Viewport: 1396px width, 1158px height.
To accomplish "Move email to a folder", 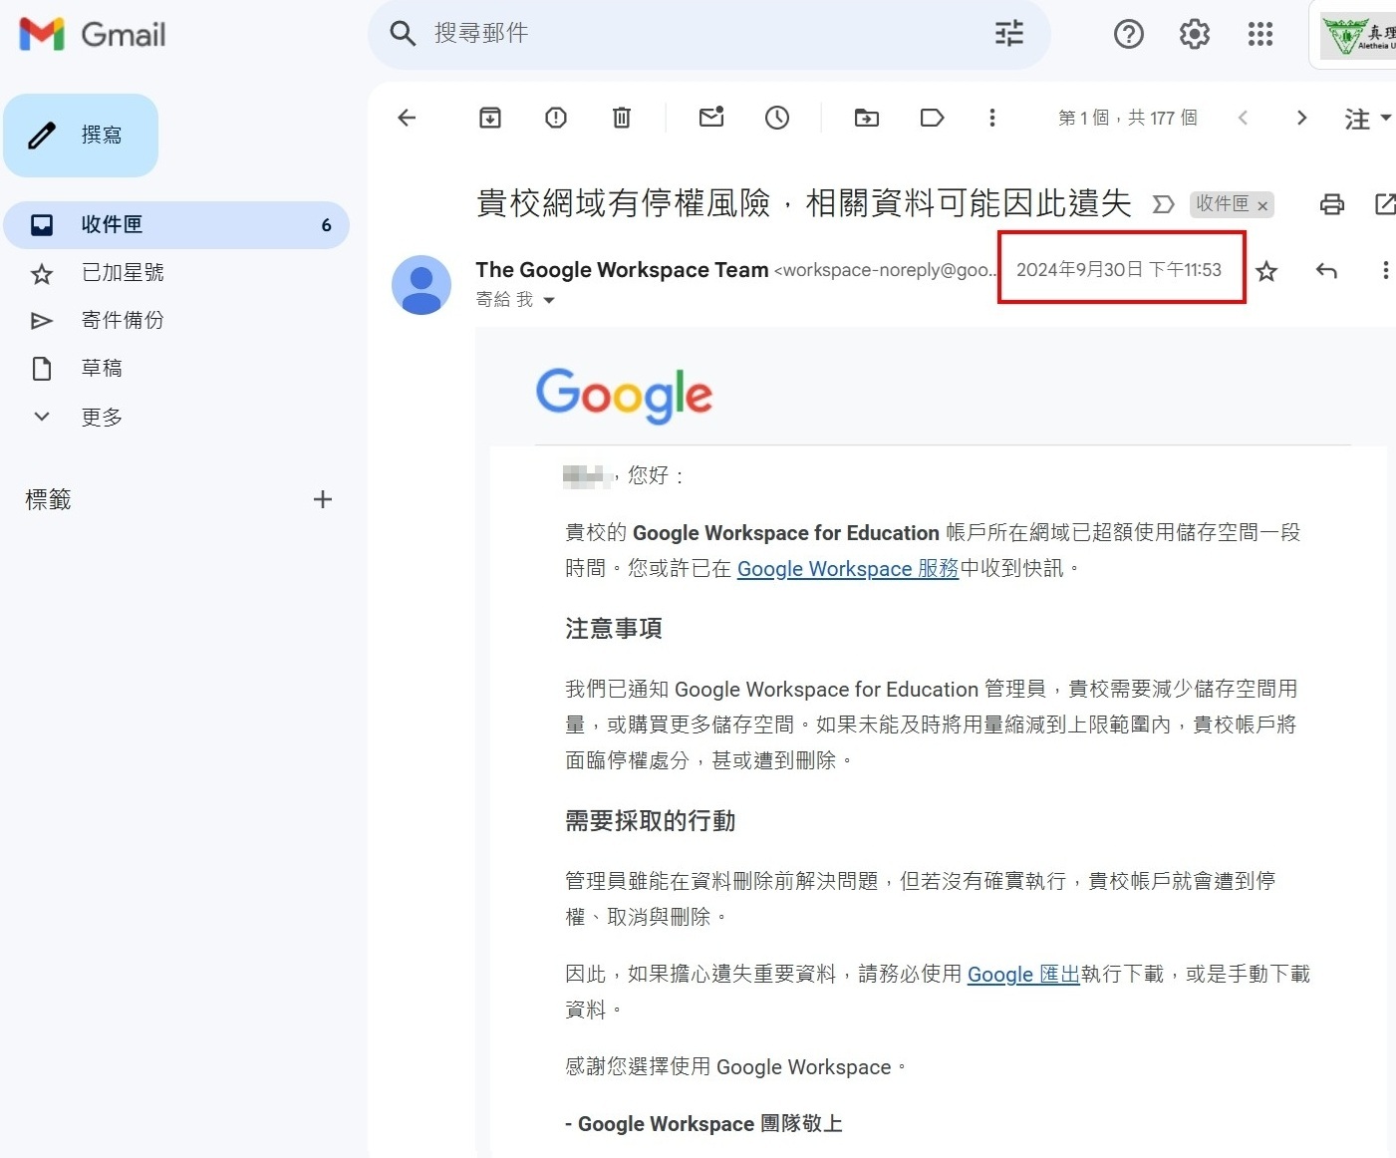I will click(x=867, y=118).
